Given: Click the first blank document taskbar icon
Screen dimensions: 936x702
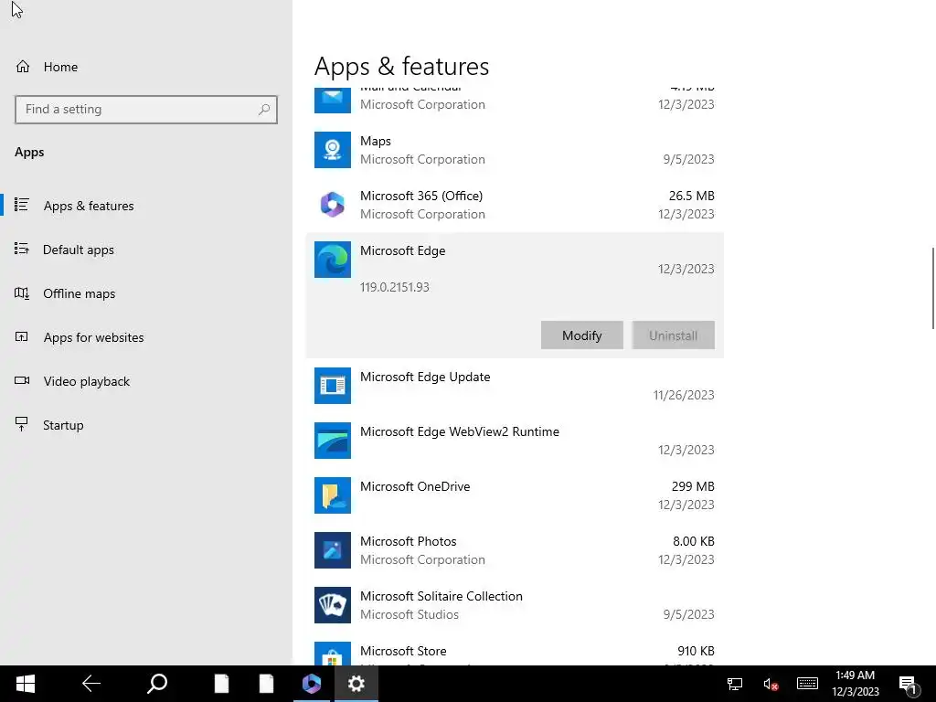Looking at the screenshot, I should coord(221,684).
